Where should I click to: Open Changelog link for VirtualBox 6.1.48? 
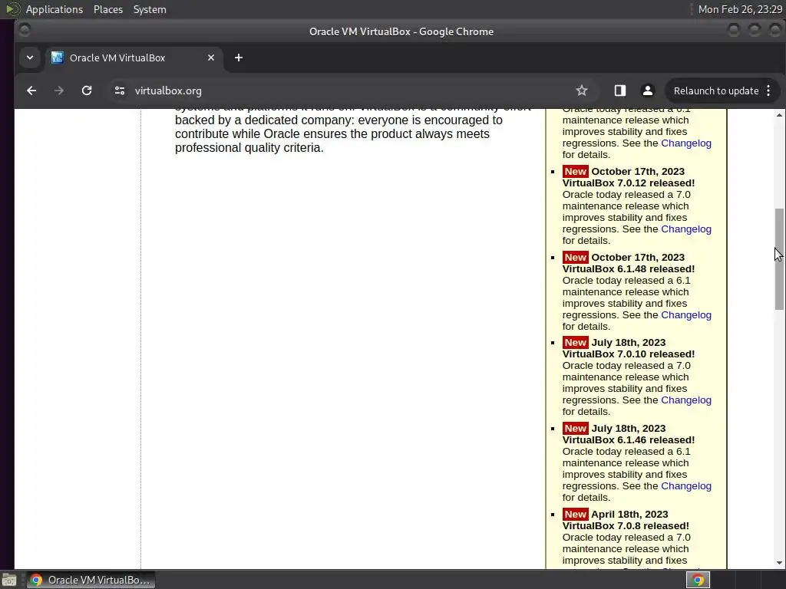pyautogui.click(x=685, y=314)
